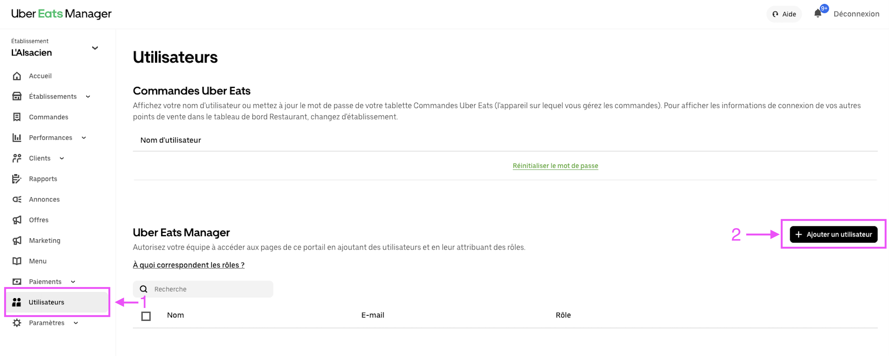This screenshot has height=356, width=889.
Task: Click the Commandes receipt icon
Action: click(17, 117)
